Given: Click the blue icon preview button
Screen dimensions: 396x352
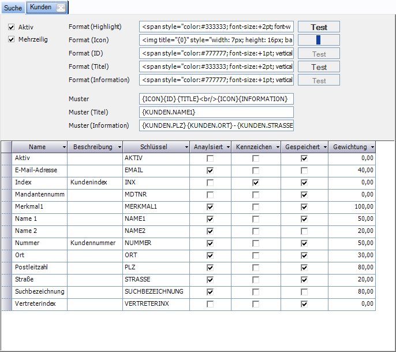Looking at the screenshot, I should (319, 40).
